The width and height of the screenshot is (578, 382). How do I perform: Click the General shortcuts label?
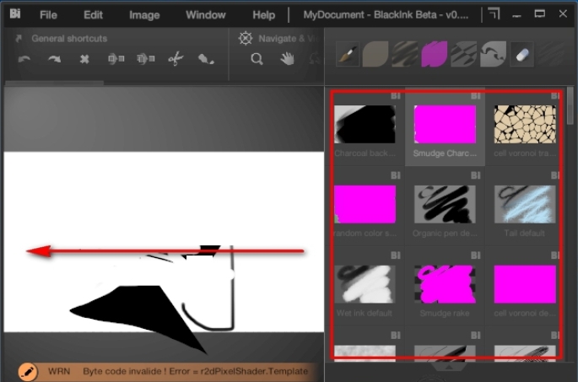coord(69,38)
